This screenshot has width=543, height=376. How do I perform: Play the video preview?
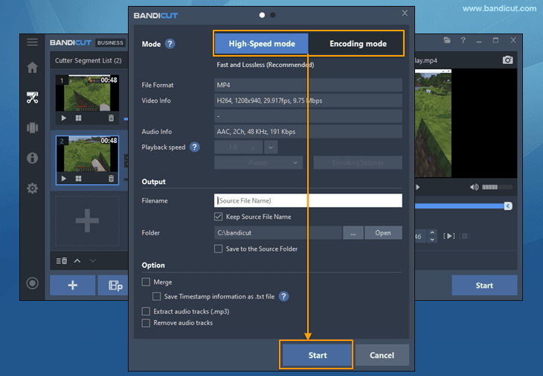418,187
